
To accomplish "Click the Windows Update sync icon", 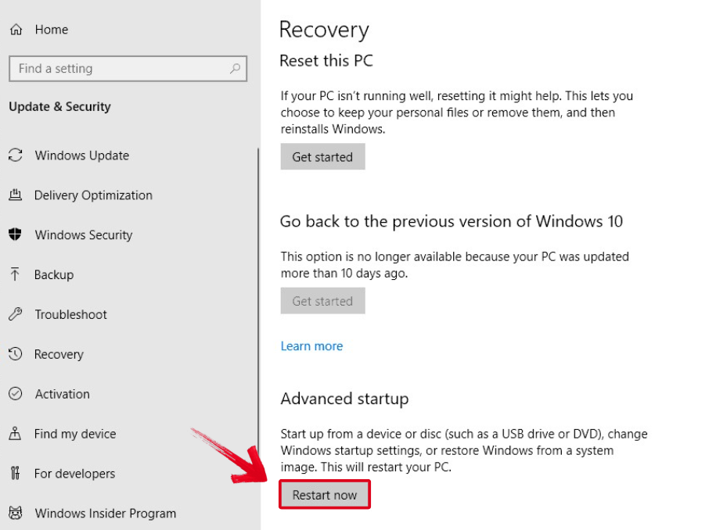I will pyautogui.click(x=16, y=156).
